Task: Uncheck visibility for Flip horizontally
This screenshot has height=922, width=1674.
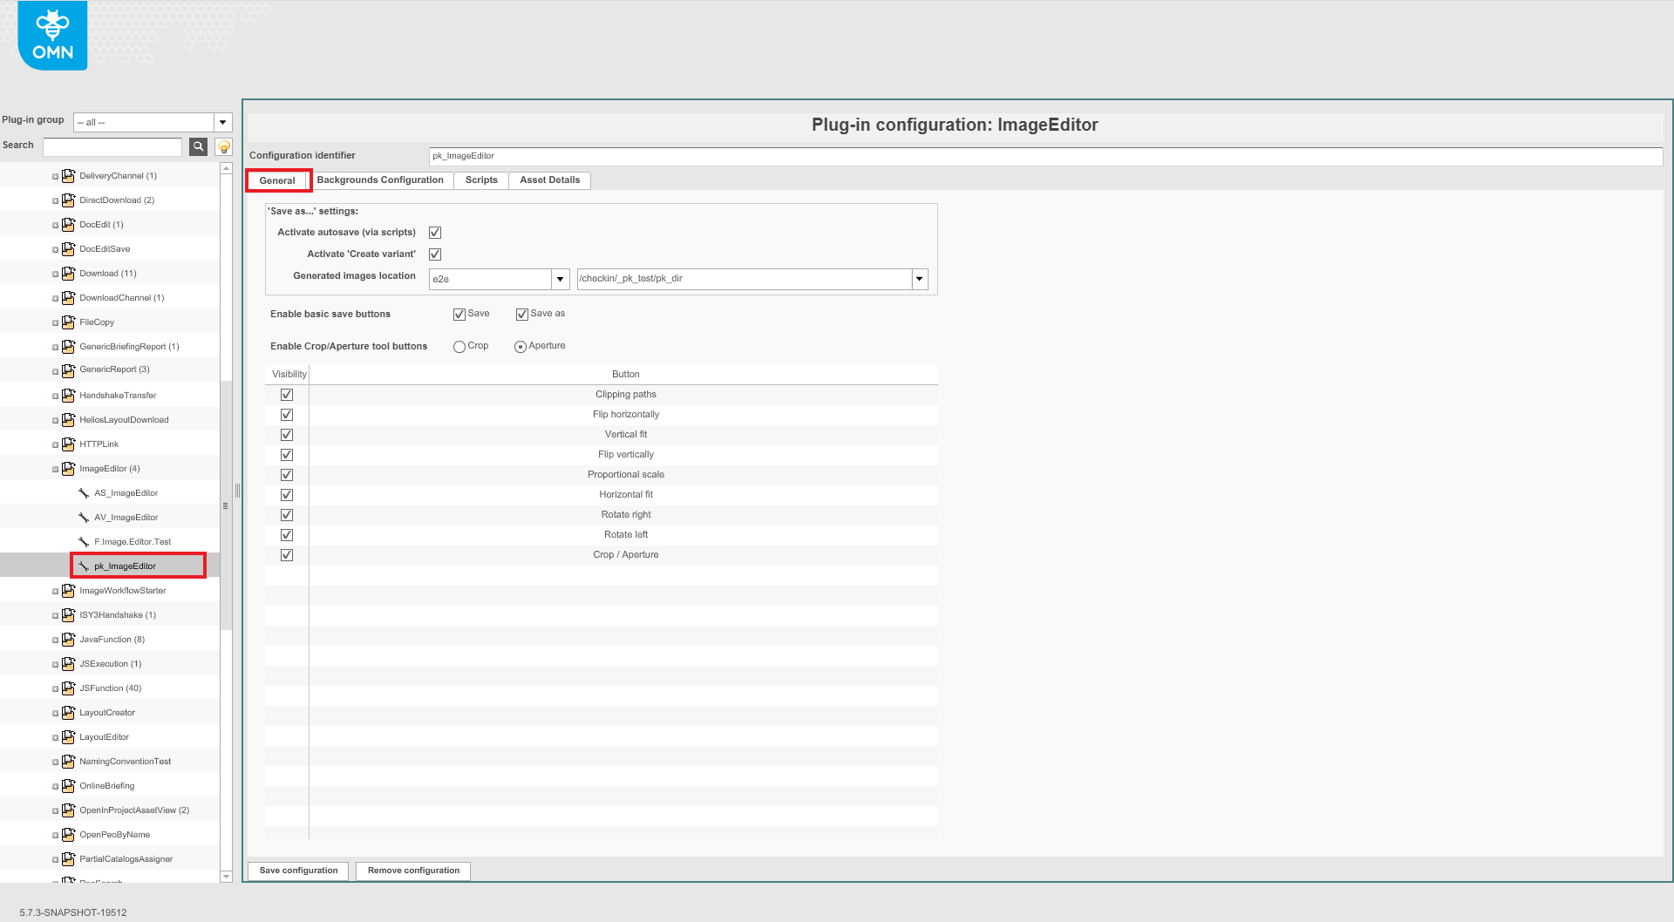Action: click(x=287, y=414)
